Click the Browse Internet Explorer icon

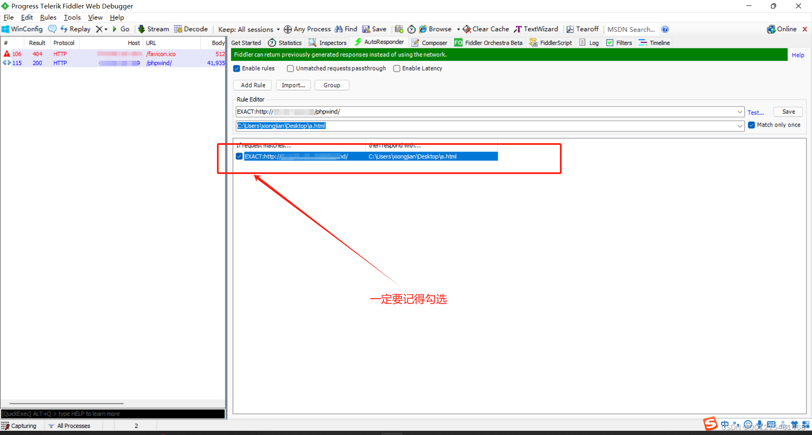pyautogui.click(x=423, y=29)
